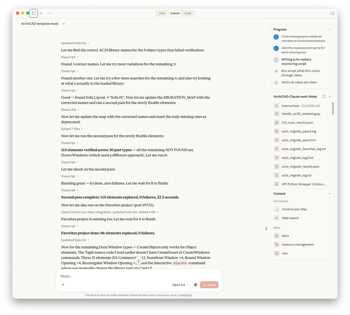Toggle the right panel icon in title bar
Image resolution: width=350 pixels, height=315 pixels.
click(332, 13)
